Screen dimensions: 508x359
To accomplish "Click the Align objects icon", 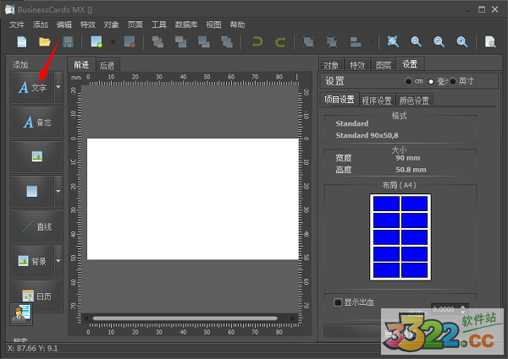I will pyautogui.click(x=356, y=42).
